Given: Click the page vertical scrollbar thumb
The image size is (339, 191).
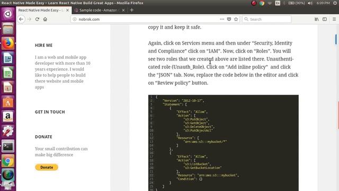Looking at the screenshot, I should [x=336, y=39].
